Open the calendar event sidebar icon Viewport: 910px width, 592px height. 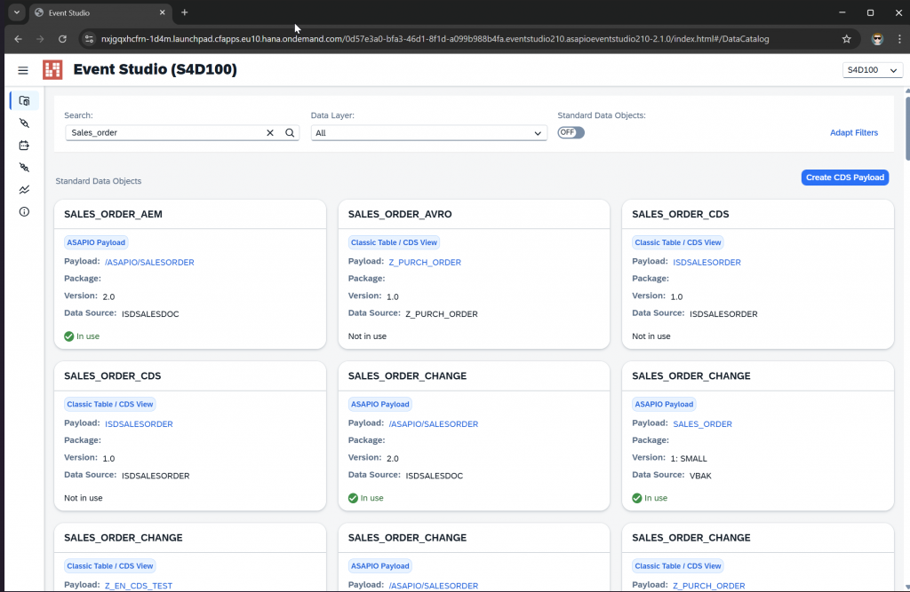tap(24, 146)
